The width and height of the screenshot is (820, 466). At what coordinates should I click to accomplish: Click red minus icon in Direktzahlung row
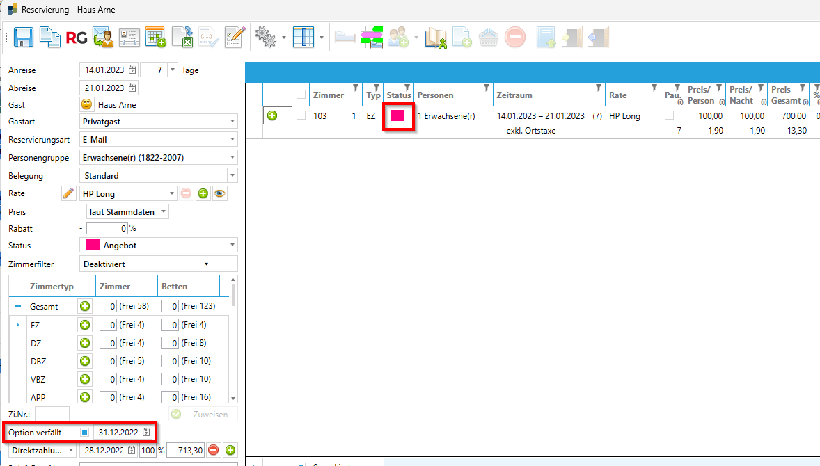point(214,450)
